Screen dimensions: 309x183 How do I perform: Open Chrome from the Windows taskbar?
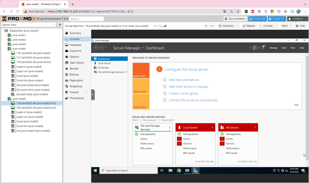click(x=179, y=170)
